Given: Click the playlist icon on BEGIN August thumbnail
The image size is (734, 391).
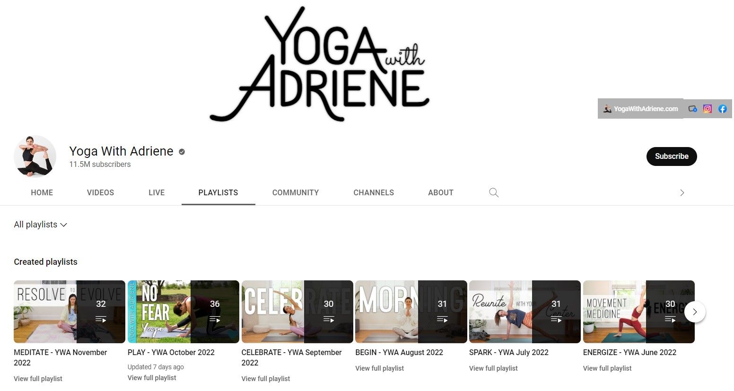Looking at the screenshot, I should tap(442, 320).
